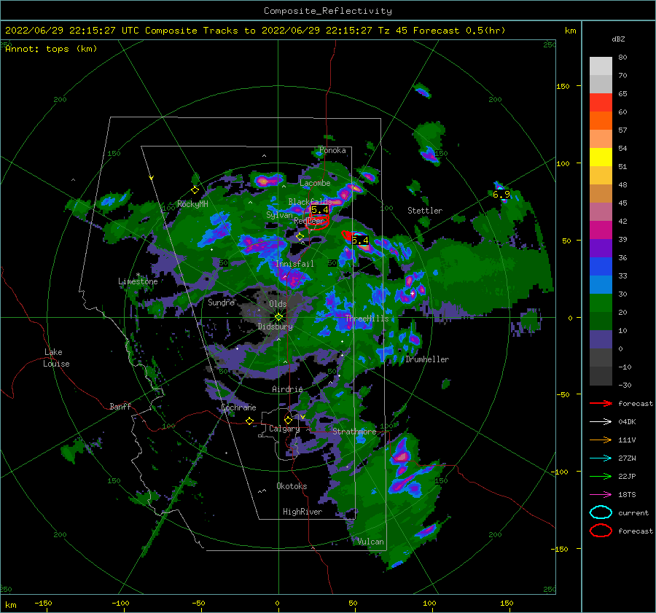Image resolution: width=656 pixels, height=613 pixels.
Task: Click the Banff location label
Action: pos(120,407)
